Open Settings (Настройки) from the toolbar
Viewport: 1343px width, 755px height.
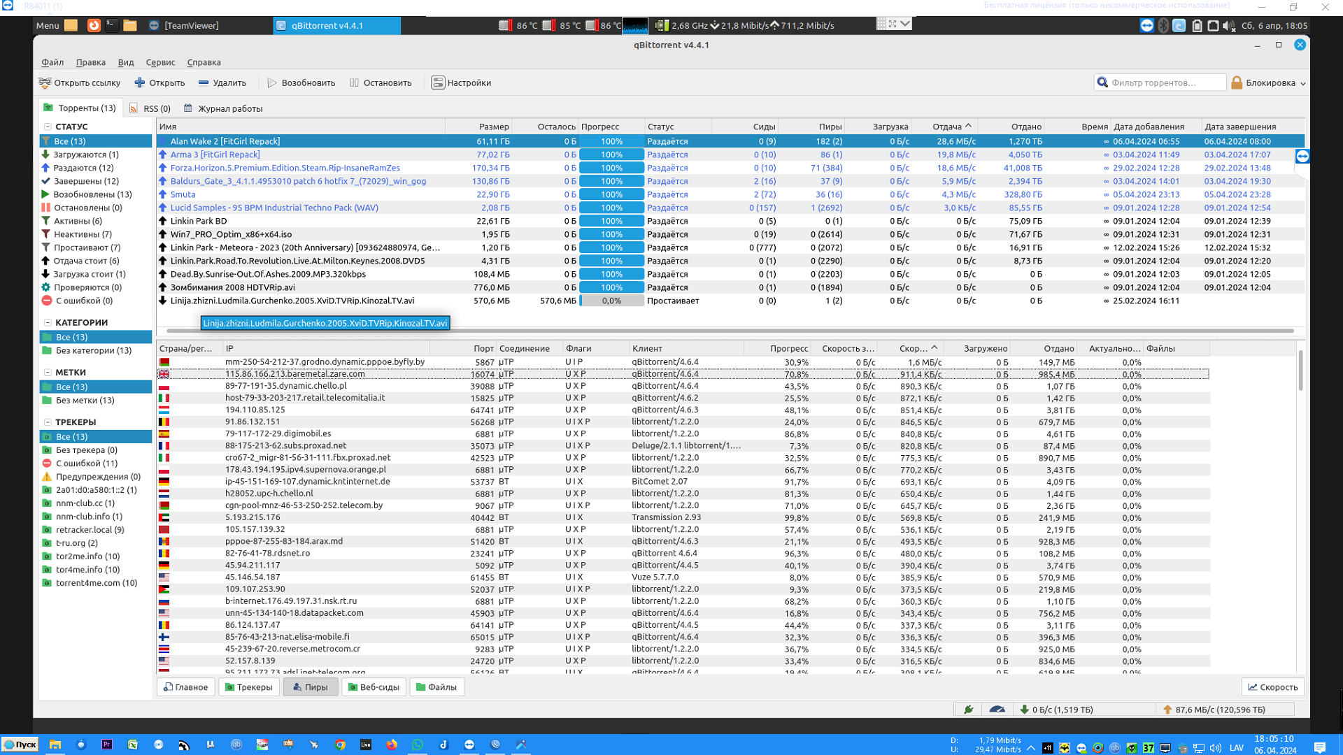coord(438,82)
